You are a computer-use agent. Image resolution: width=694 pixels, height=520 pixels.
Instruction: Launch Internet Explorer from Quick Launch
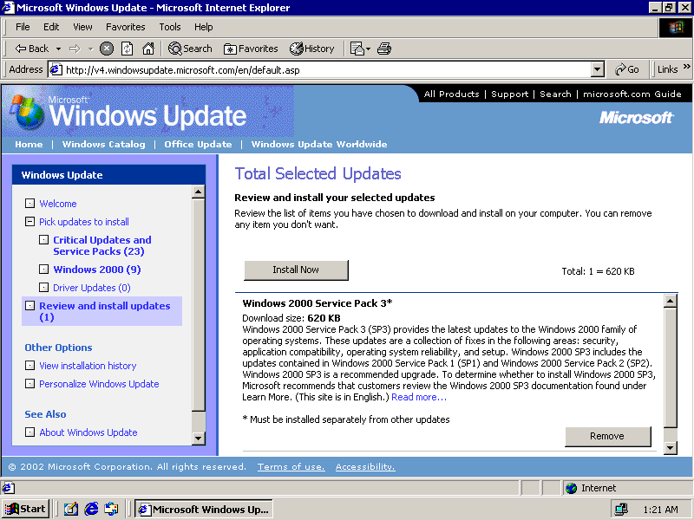point(91,509)
